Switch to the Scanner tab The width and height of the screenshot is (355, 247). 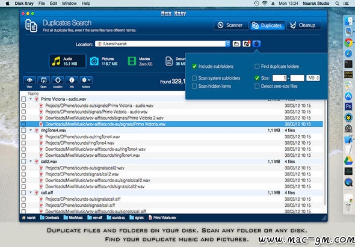230,25
